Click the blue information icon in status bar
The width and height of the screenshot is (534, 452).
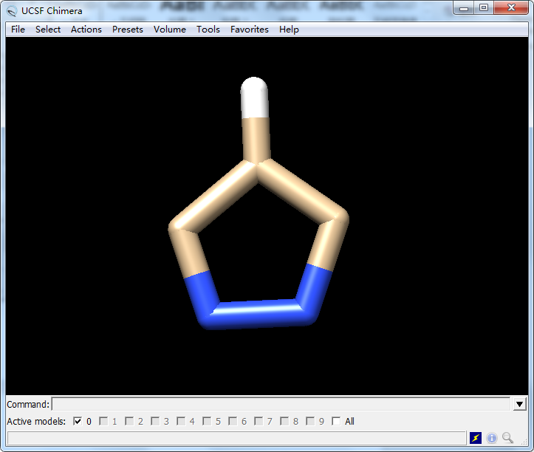click(492, 438)
